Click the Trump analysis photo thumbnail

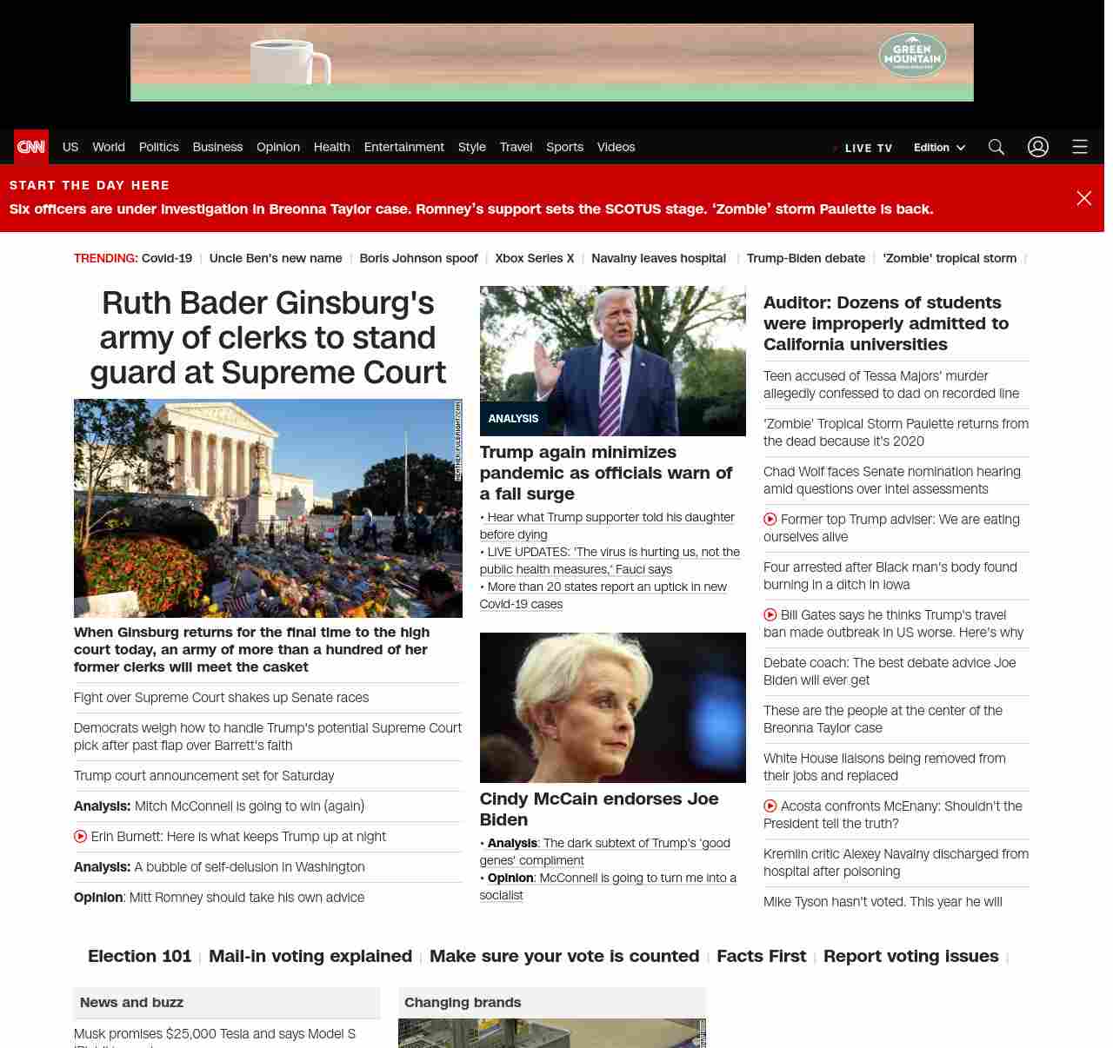click(x=612, y=361)
